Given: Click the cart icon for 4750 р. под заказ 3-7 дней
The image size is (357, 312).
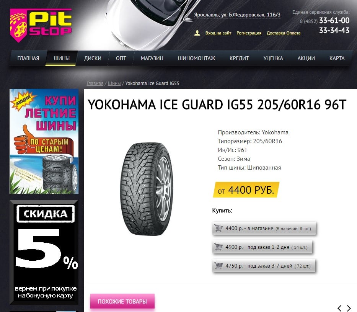Looking at the screenshot, I should click(218, 266).
